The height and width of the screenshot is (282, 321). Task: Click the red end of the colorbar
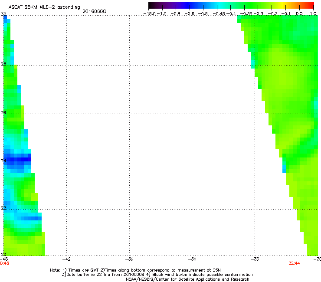tap(310, 5)
